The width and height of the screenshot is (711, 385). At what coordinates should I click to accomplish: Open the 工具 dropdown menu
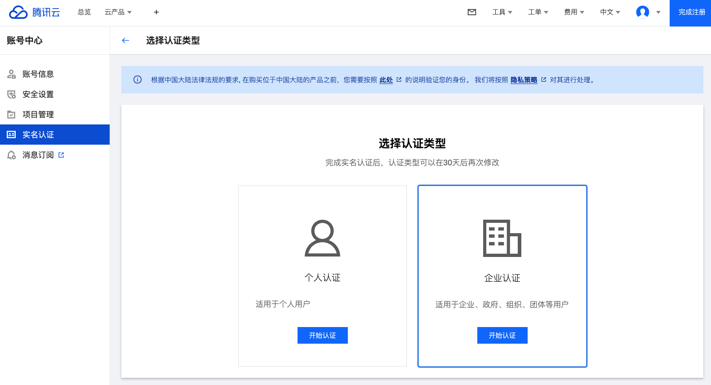pos(502,12)
